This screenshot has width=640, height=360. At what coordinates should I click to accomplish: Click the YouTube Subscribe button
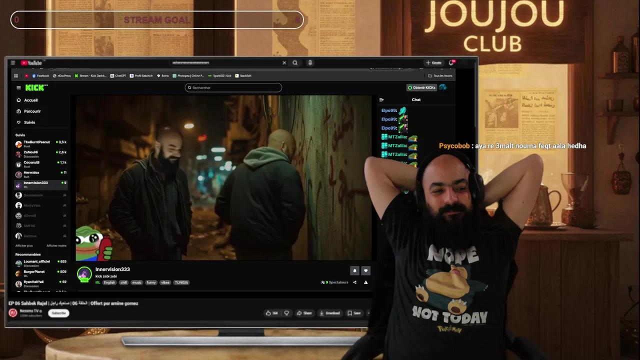pyautogui.click(x=58, y=313)
